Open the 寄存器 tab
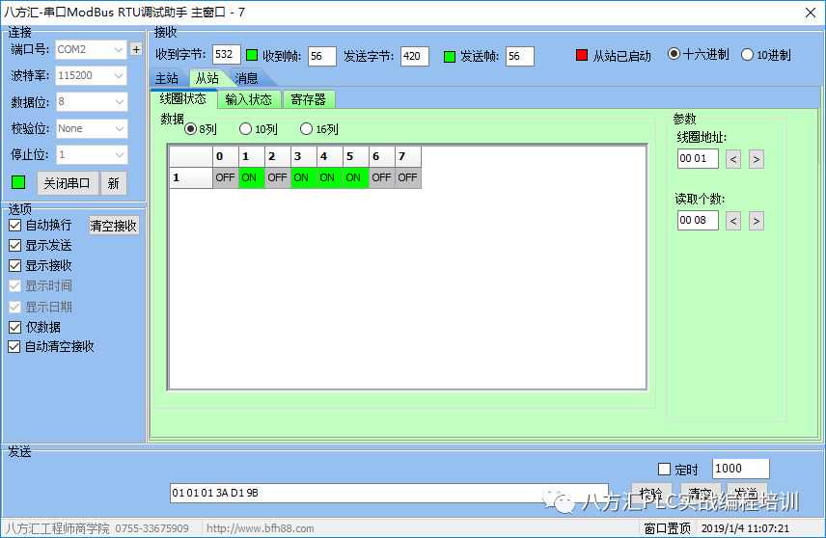The width and height of the screenshot is (826, 538). click(308, 98)
